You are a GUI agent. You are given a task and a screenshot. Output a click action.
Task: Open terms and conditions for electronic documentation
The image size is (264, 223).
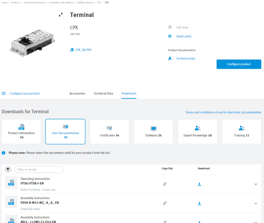point(223,112)
